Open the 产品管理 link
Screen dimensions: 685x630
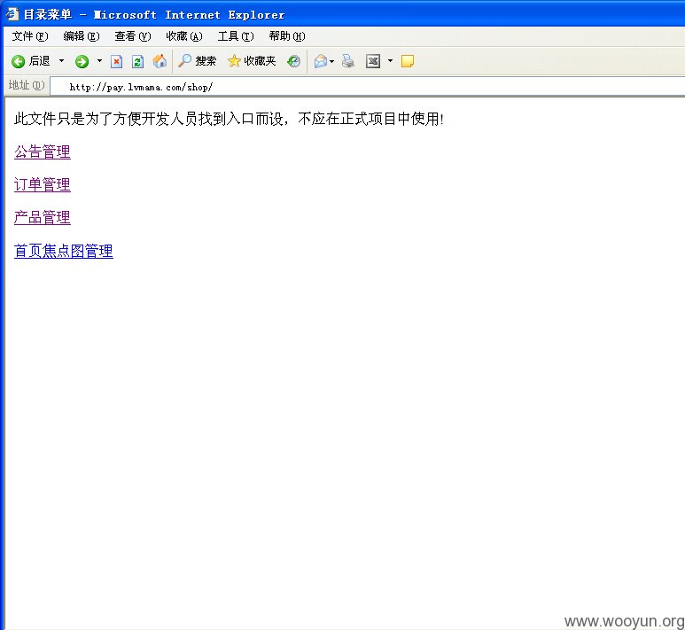[43, 218]
